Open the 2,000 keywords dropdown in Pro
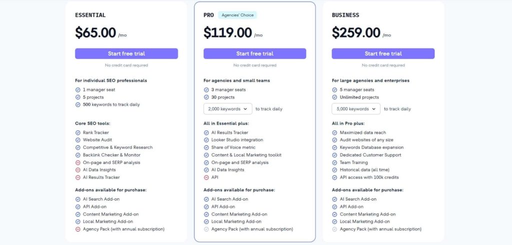The width and height of the screenshot is (512, 245). tap(227, 109)
